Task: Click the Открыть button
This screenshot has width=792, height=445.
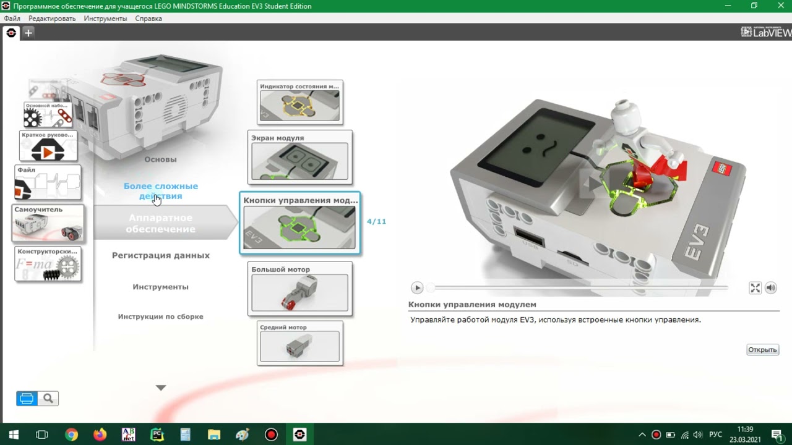Action: (762, 350)
